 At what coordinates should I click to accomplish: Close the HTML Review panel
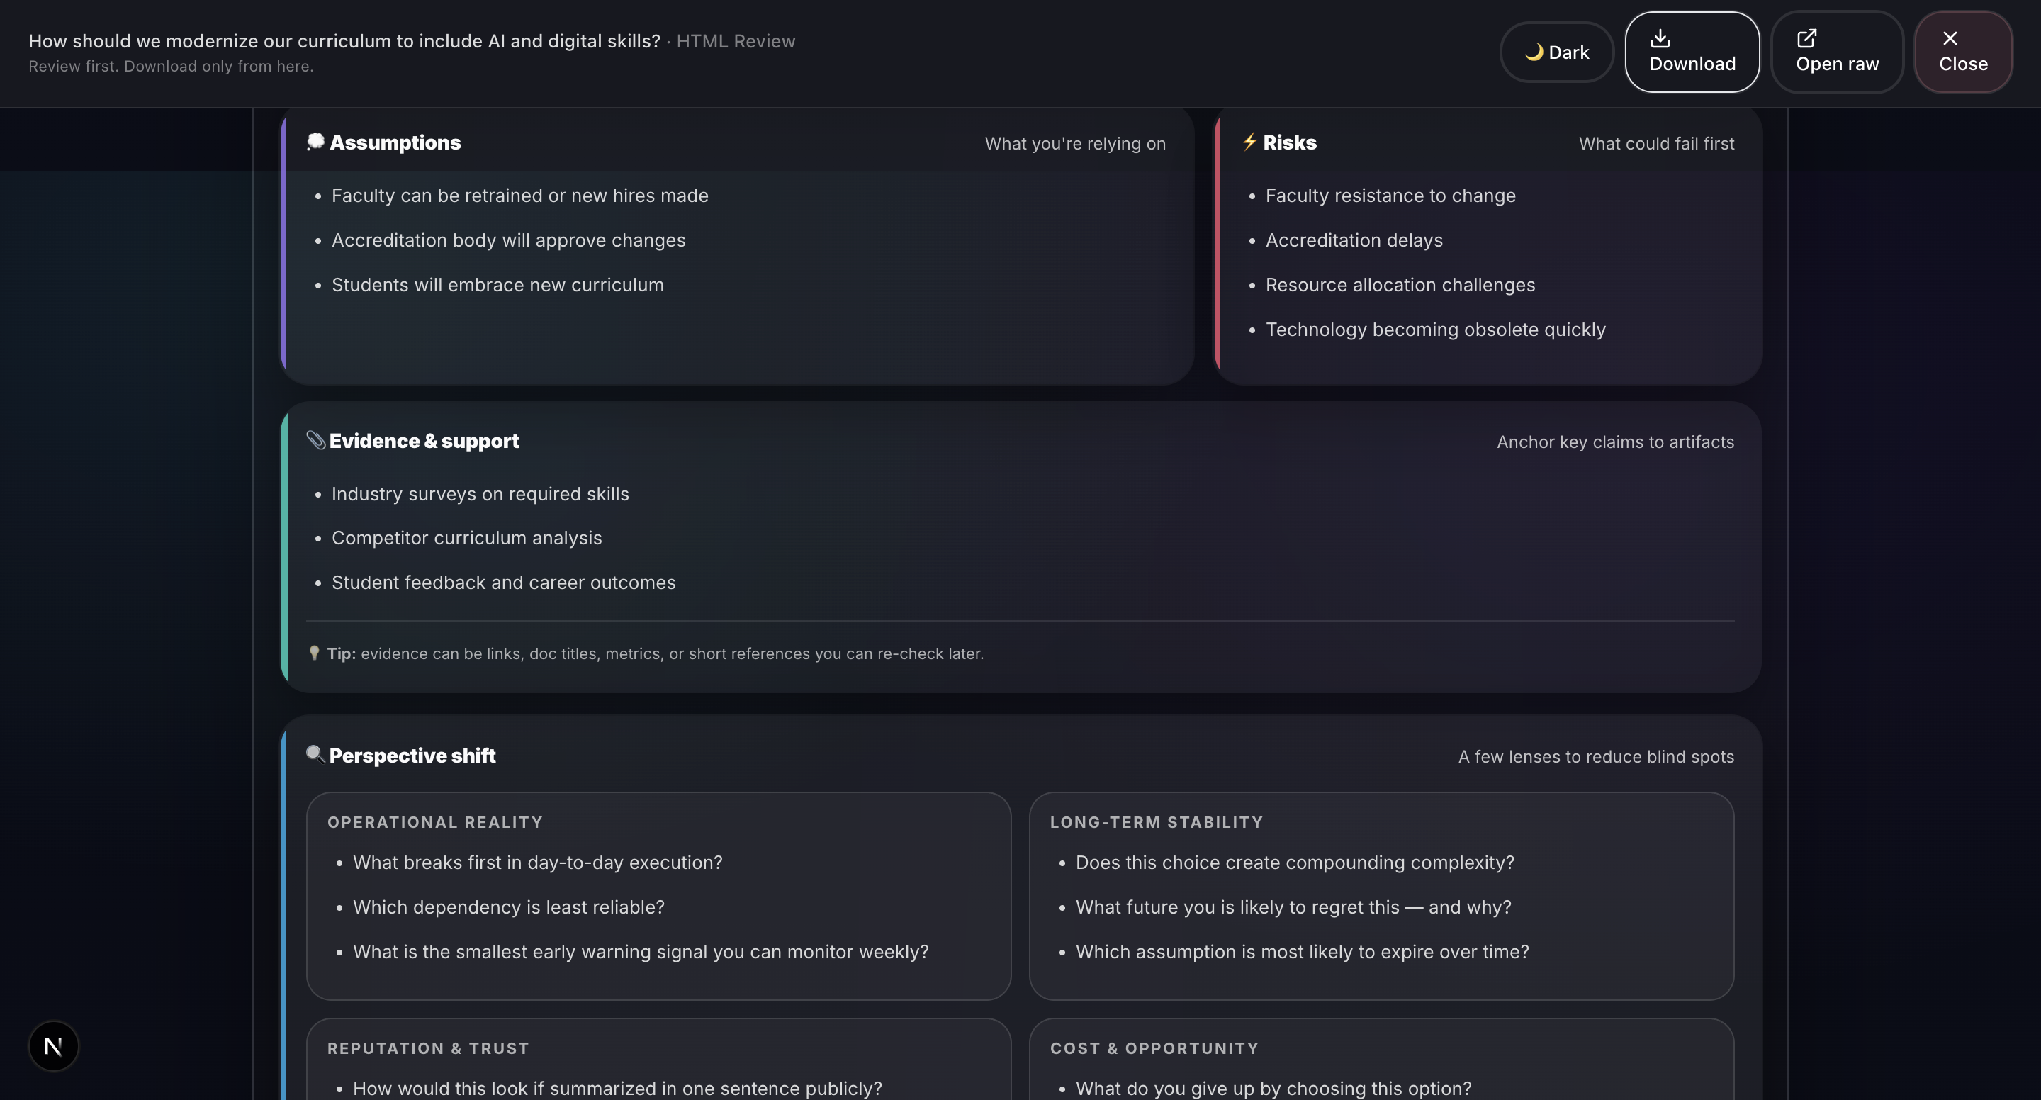coord(1962,52)
